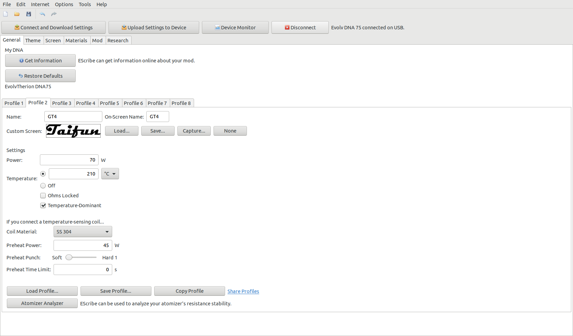
Task: Open the Share Profiles link
Action: click(243, 291)
